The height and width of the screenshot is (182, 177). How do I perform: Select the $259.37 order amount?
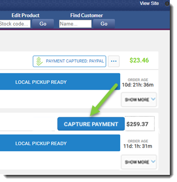[137, 124]
